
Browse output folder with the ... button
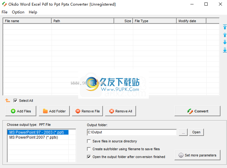pos(183,132)
